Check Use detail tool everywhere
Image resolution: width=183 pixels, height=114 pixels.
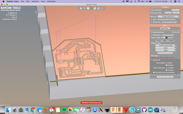tap(154, 72)
